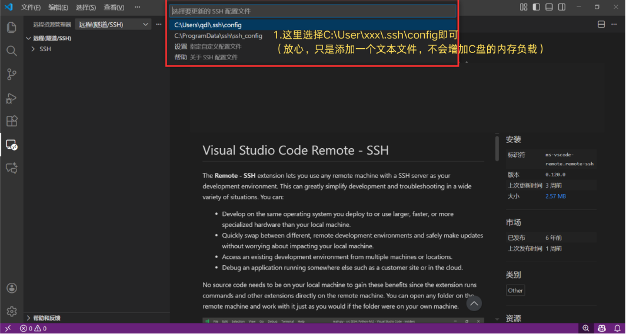Click the extension page scrollbar thumb
Screen dimensions: 626x334
tap(497, 147)
